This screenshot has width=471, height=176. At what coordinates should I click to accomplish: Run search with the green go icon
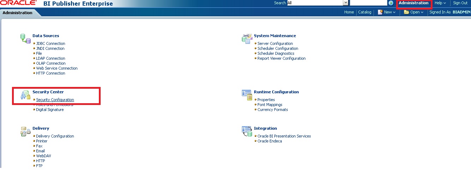(391, 3)
